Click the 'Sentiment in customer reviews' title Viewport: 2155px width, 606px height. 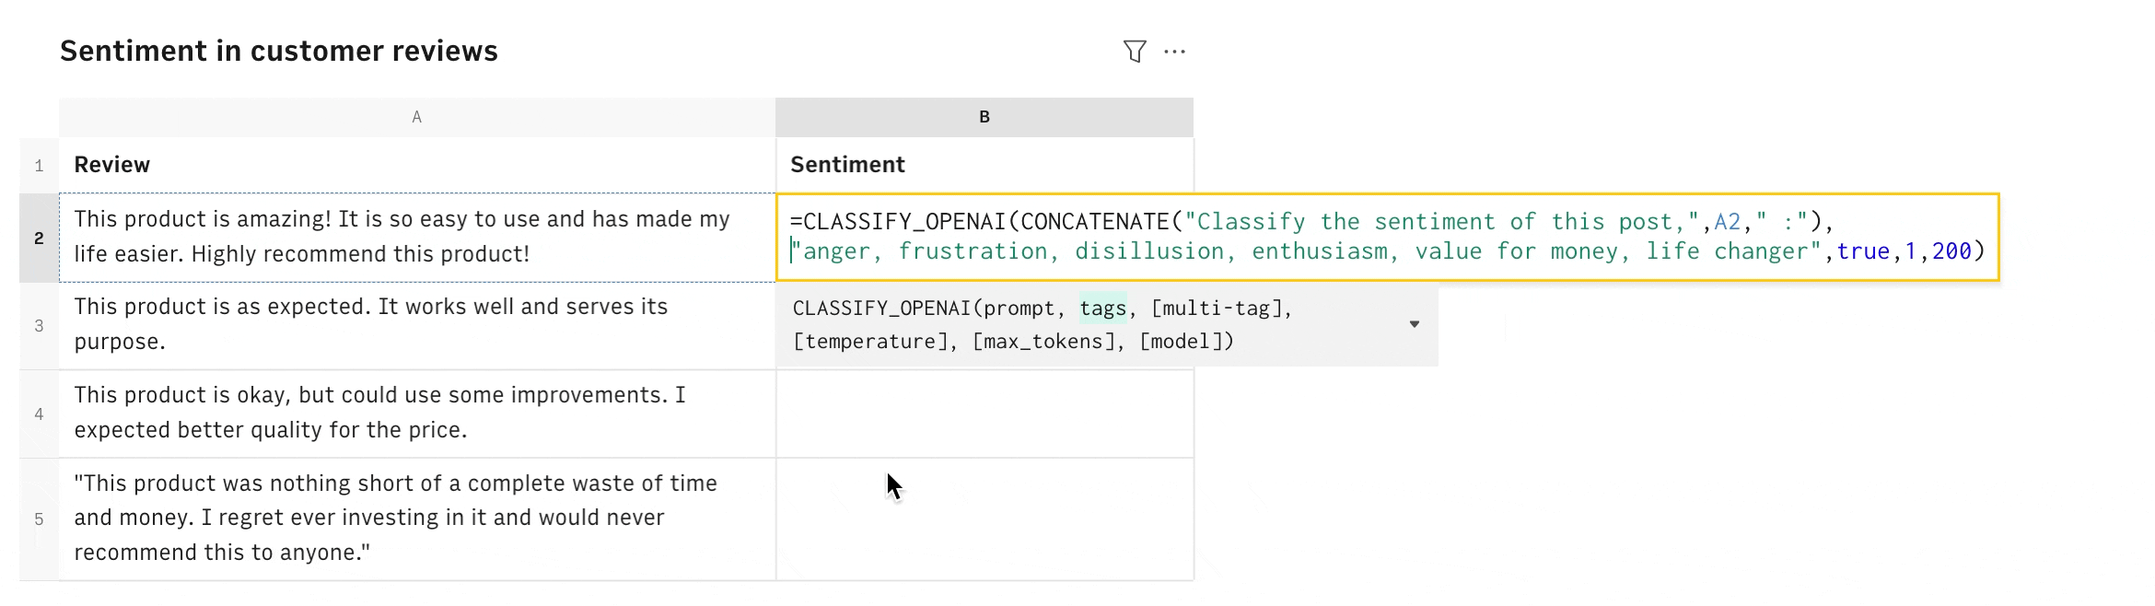tap(279, 51)
